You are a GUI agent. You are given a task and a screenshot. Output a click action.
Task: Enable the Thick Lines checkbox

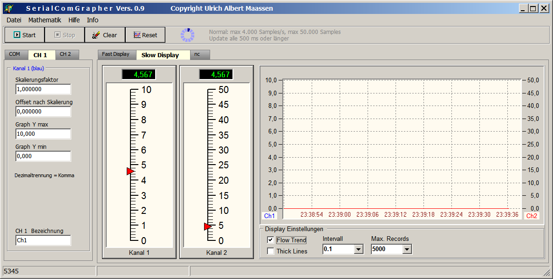click(271, 251)
